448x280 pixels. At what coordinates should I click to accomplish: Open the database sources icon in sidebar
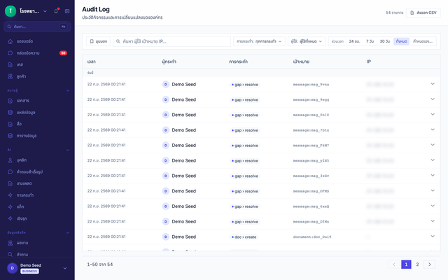(10, 112)
